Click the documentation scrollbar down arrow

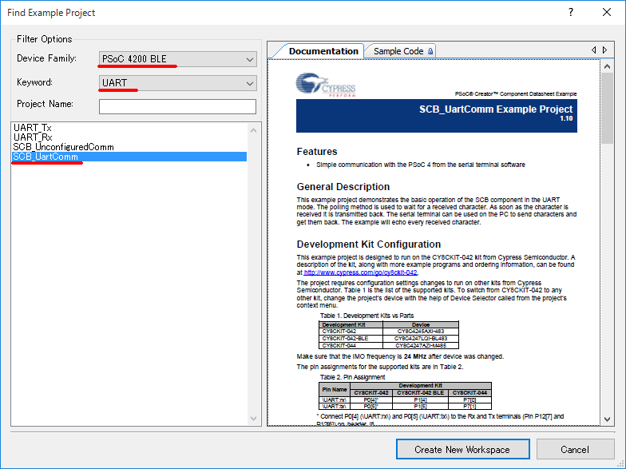pos(607,419)
